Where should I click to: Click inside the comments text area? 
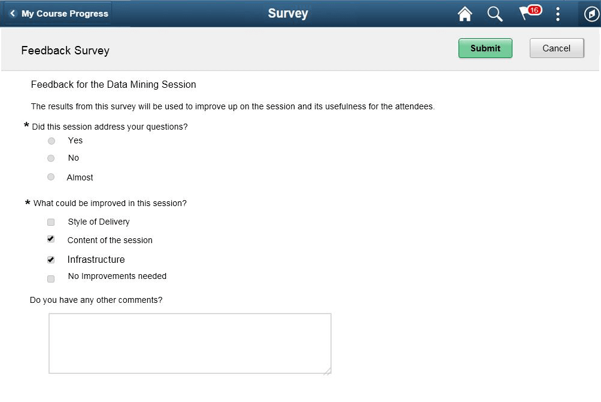pos(189,343)
